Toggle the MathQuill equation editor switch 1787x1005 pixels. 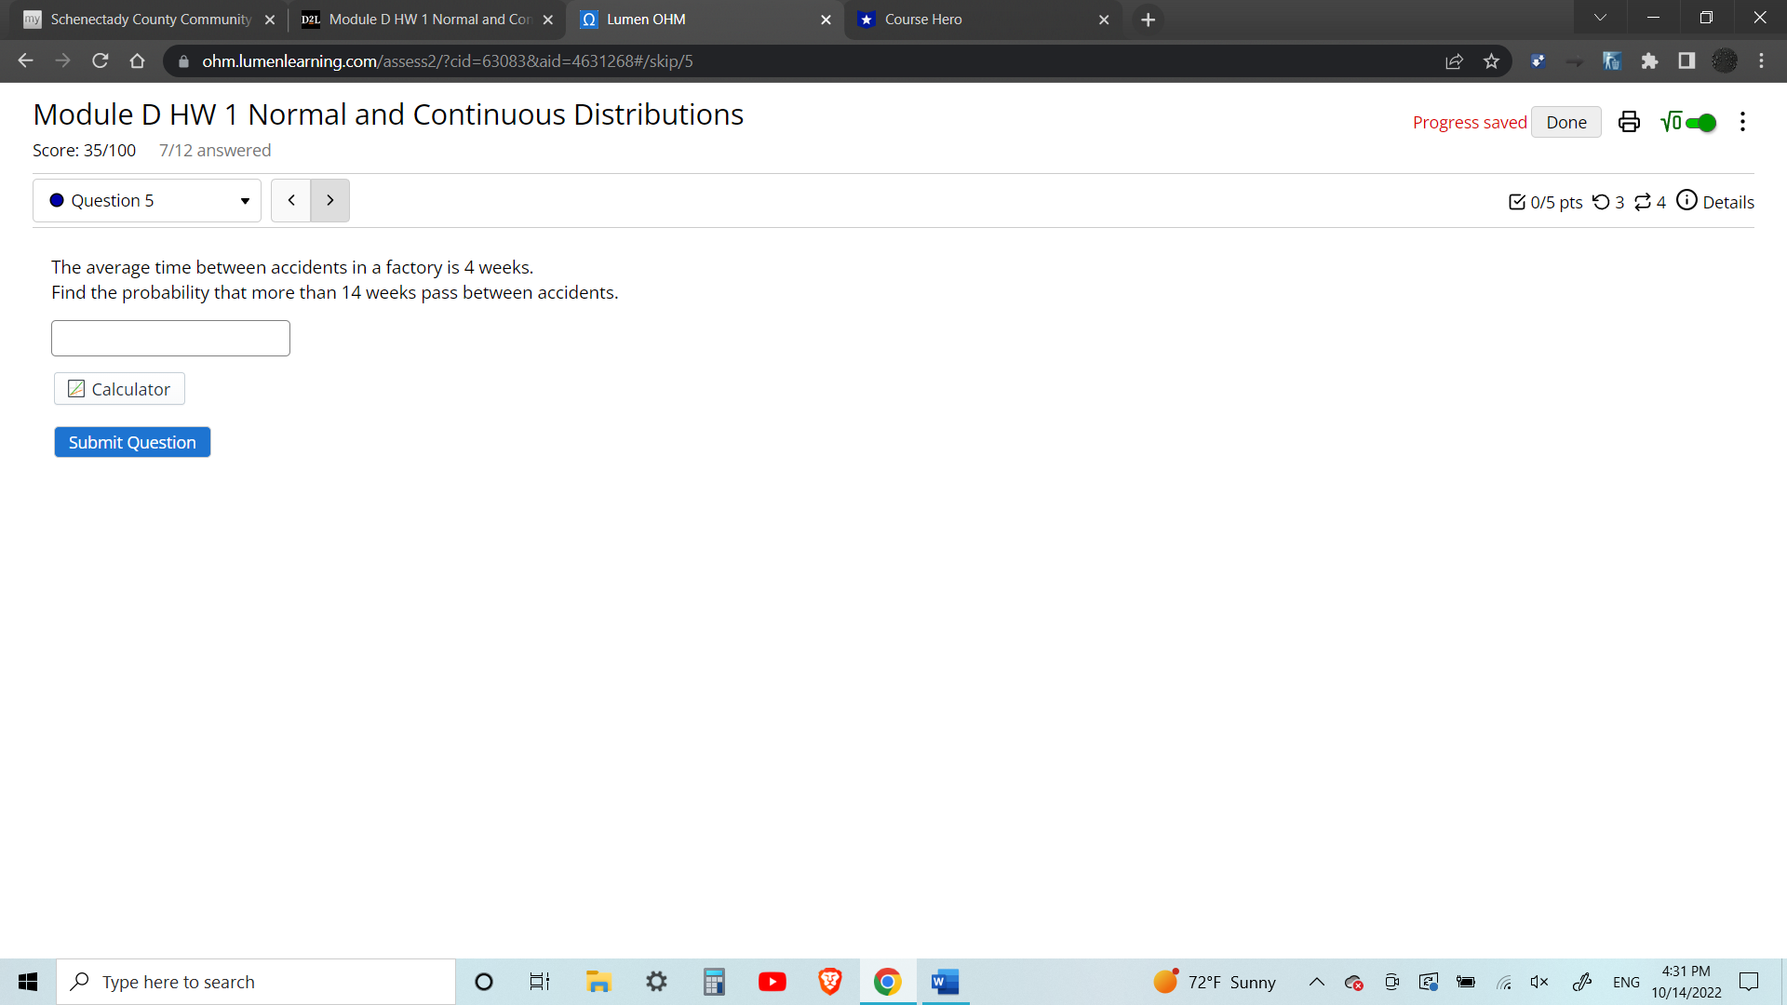pyautogui.click(x=1700, y=123)
